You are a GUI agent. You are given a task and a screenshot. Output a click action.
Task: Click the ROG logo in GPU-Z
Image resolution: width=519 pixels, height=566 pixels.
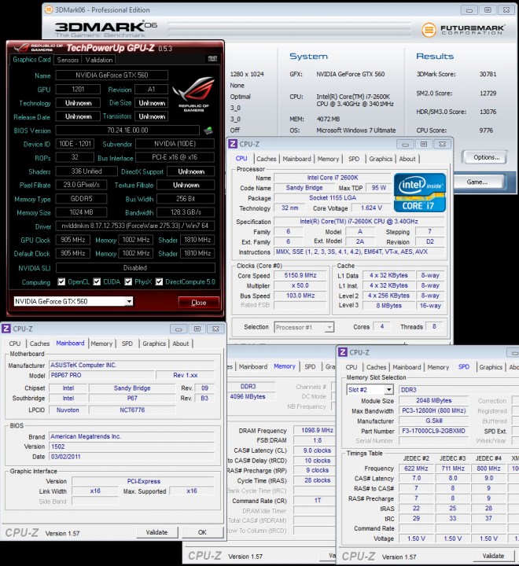(x=193, y=94)
